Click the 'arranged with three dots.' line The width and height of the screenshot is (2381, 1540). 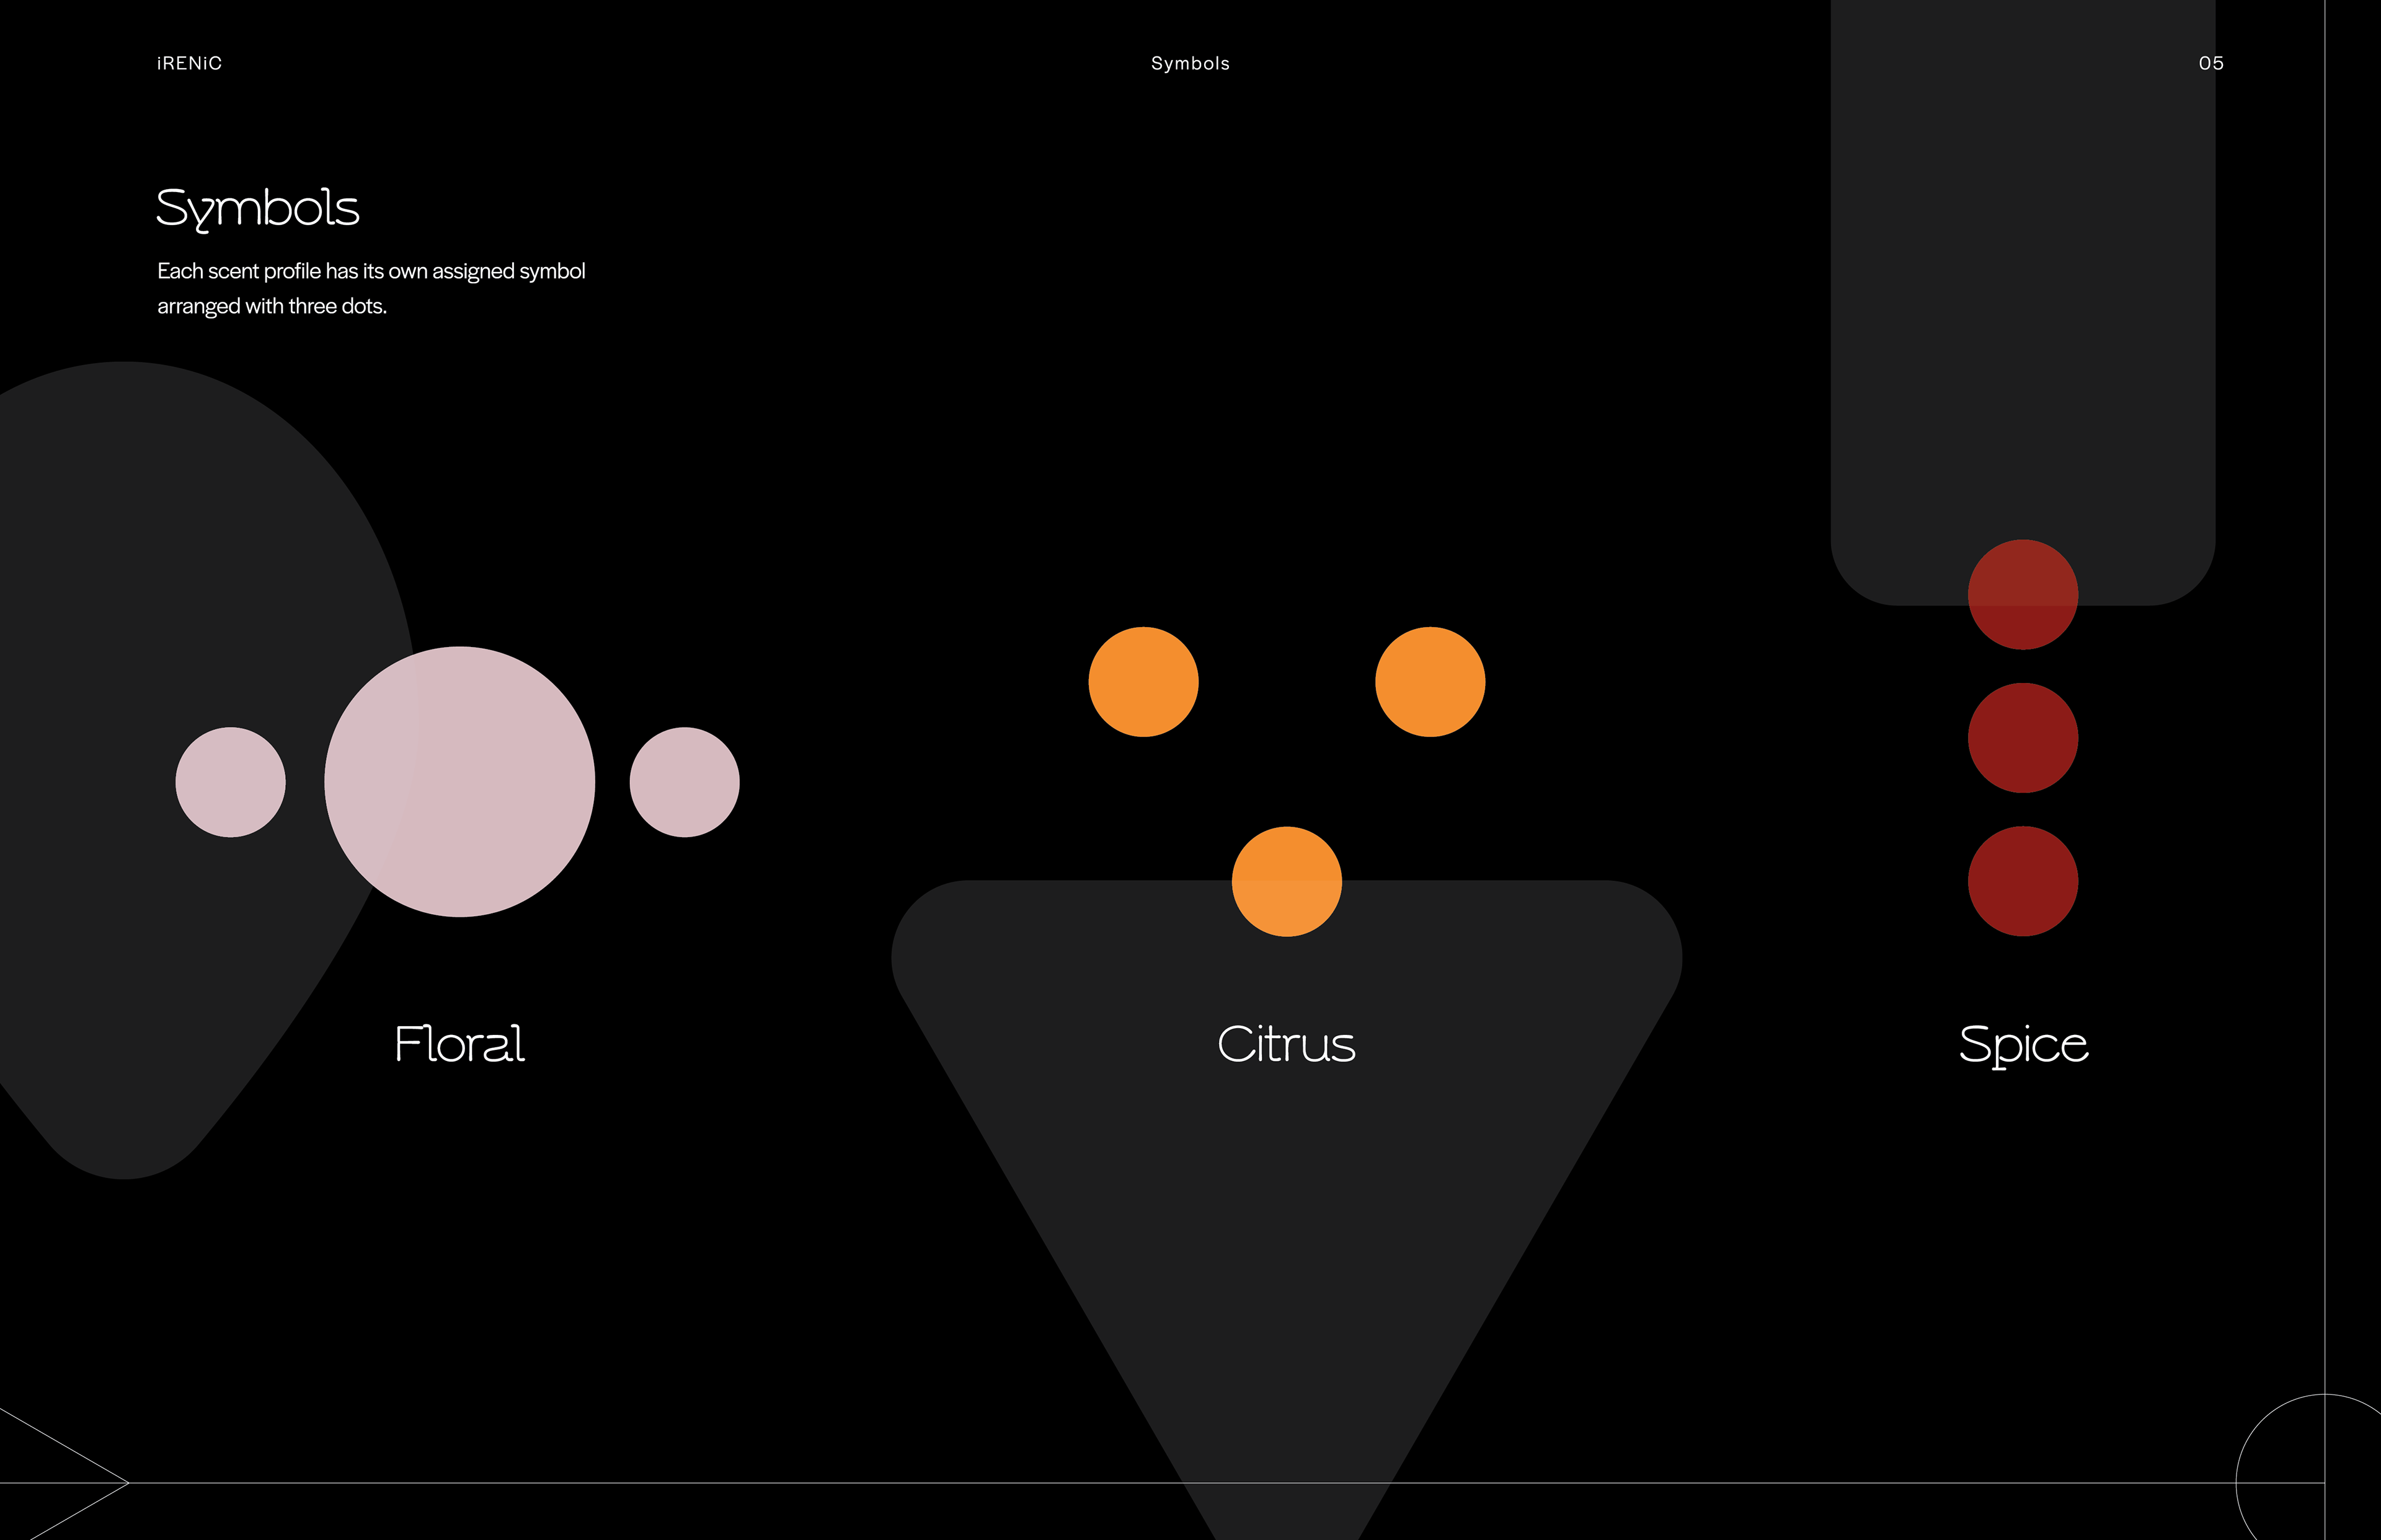point(272,306)
